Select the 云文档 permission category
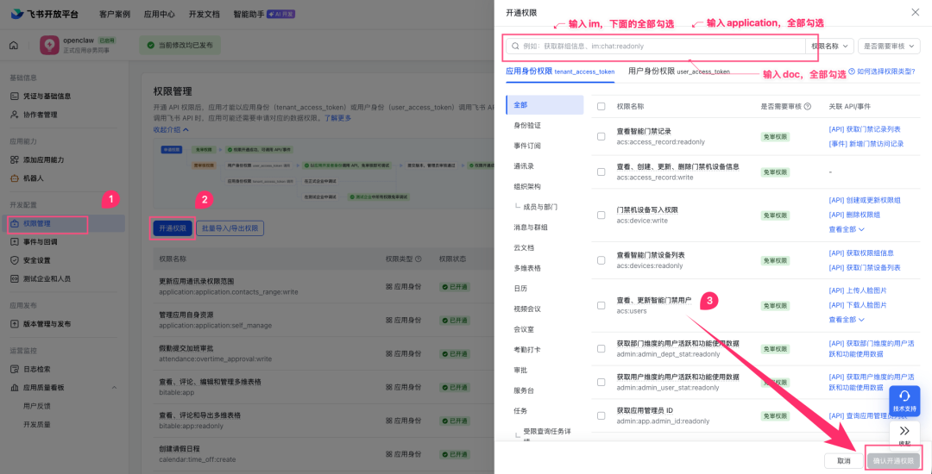The height and width of the screenshot is (474, 932). click(x=526, y=248)
